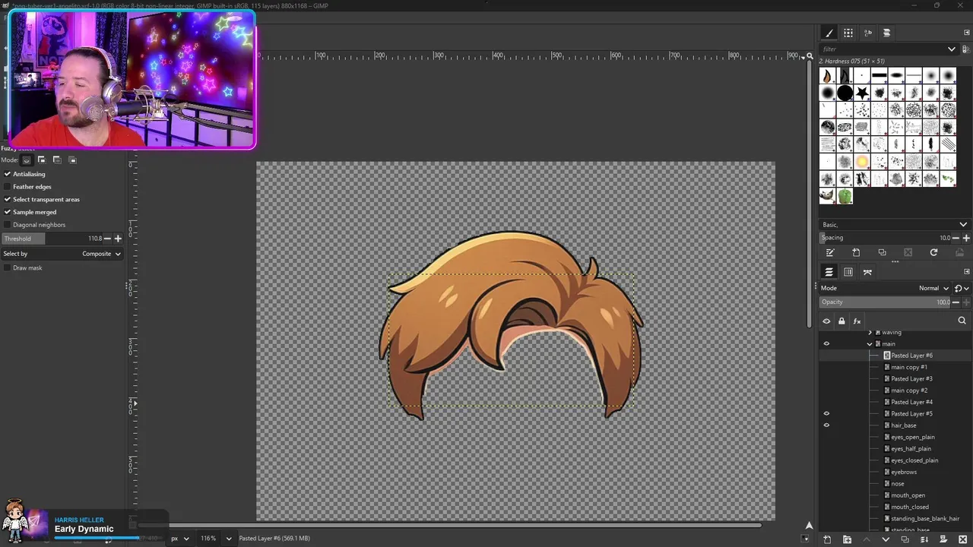This screenshot has width=973, height=547.
Task: Expand the brush filter dropdown arrow
Action: [x=951, y=49]
